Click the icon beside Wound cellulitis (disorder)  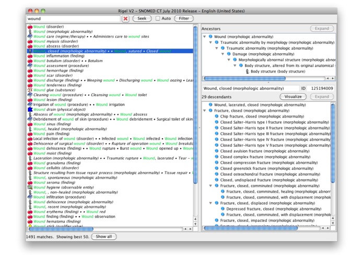(30, 168)
